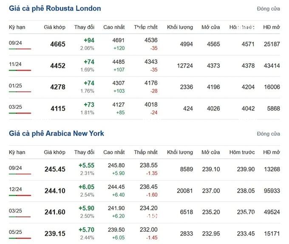Click the range bar under Arabica 12/24

[x=20, y=196]
